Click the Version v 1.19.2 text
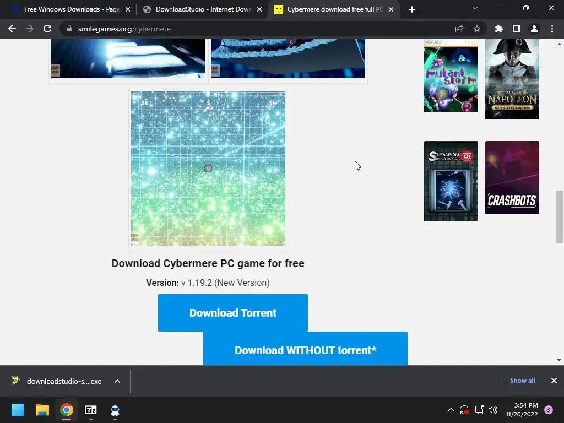This screenshot has height=423, width=564. pos(208,283)
